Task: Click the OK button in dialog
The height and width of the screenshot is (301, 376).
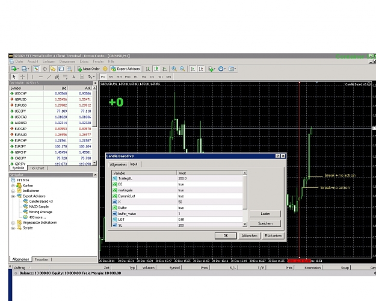Action: coord(226,236)
